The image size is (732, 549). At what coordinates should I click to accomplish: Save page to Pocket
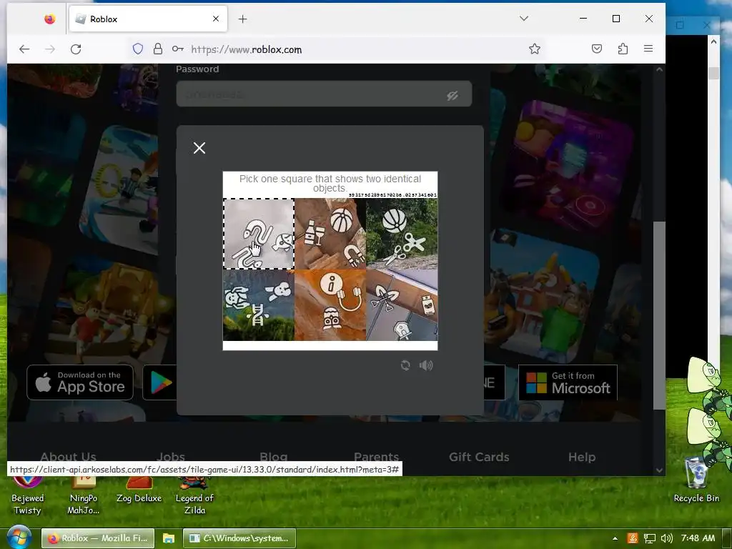(597, 49)
